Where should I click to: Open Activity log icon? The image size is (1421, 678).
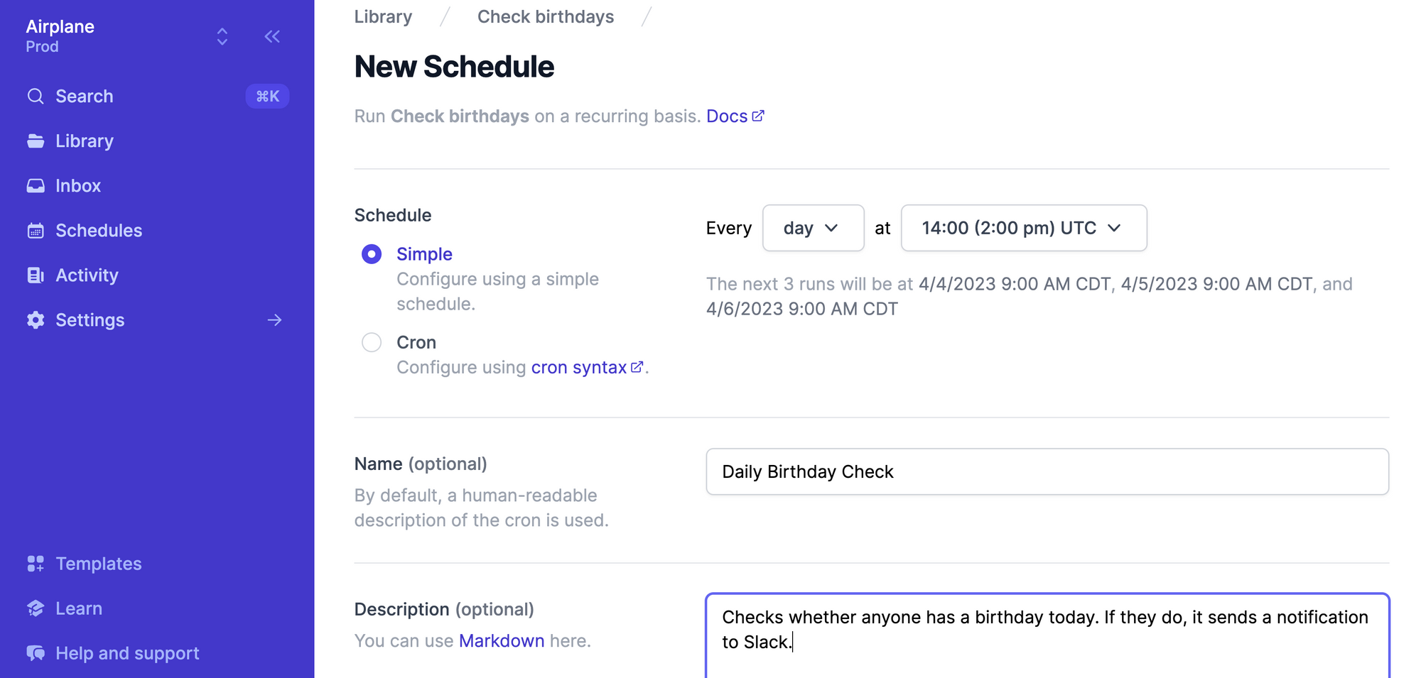pyautogui.click(x=36, y=275)
